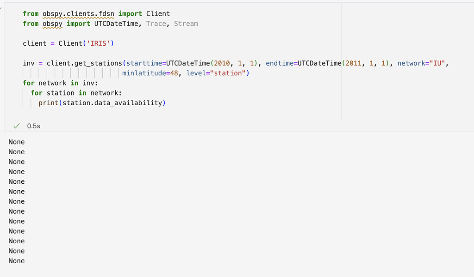The height and width of the screenshot is (277, 474).
Task: Click the starttime keyword argument
Action: [144, 63]
